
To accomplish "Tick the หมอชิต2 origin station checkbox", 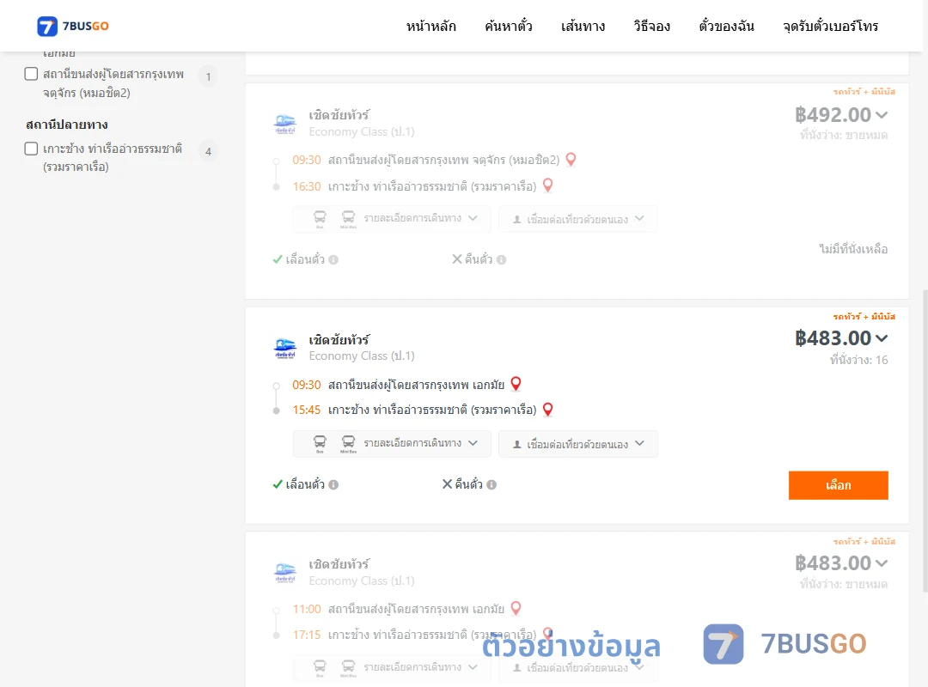I will pos(32,74).
